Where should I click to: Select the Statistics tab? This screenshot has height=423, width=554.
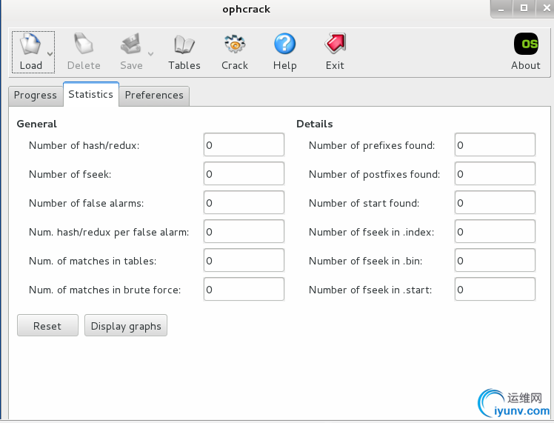(90, 95)
